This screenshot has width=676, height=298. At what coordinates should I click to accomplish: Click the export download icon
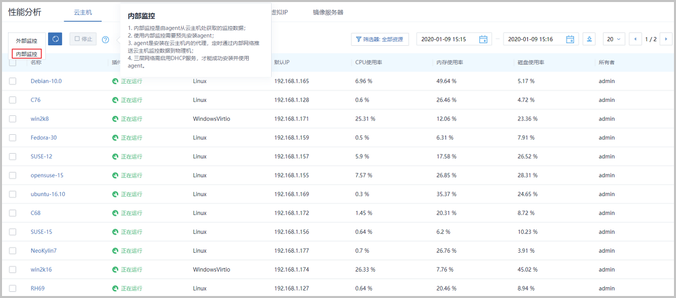coord(589,39)
